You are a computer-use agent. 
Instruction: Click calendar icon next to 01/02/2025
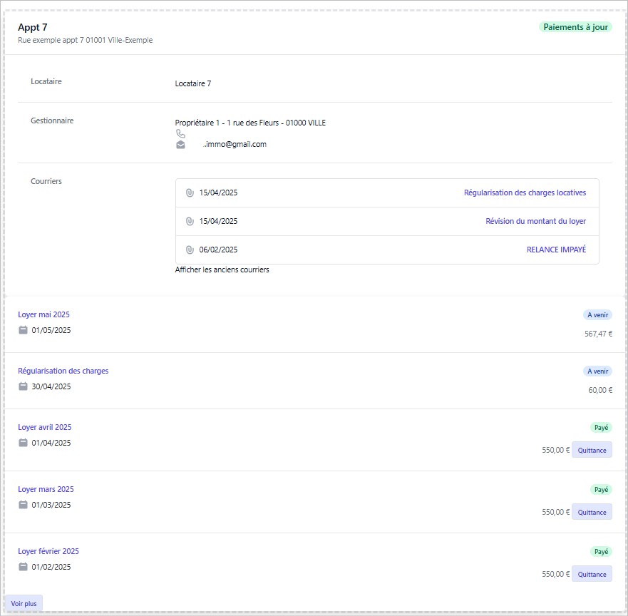pos(24,567)
